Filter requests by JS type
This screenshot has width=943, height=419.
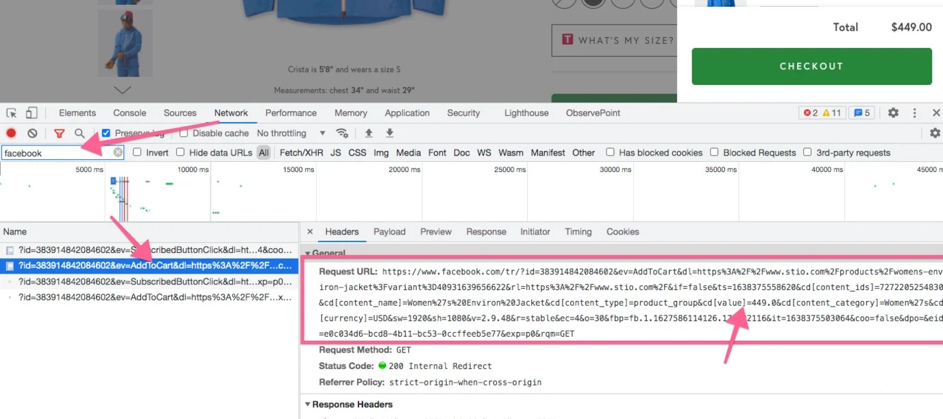(x=335, y=152)
